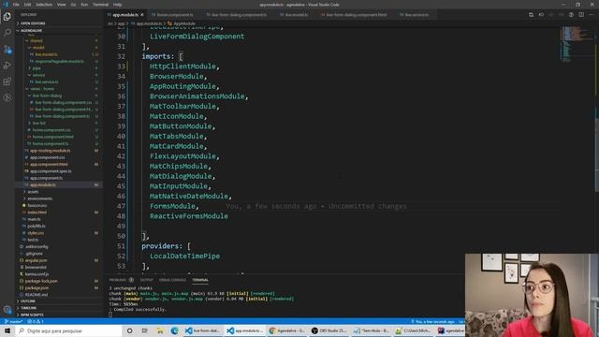Viewport: 599px width, 337px height.
Task: Open the Windows Start menu
Action: (7, 330)
